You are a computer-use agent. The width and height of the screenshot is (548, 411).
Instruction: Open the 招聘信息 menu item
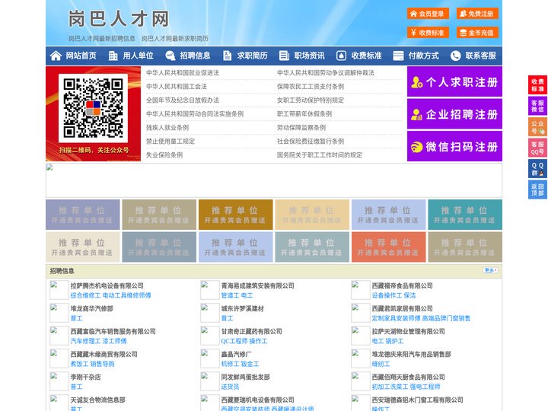[195, 56]
